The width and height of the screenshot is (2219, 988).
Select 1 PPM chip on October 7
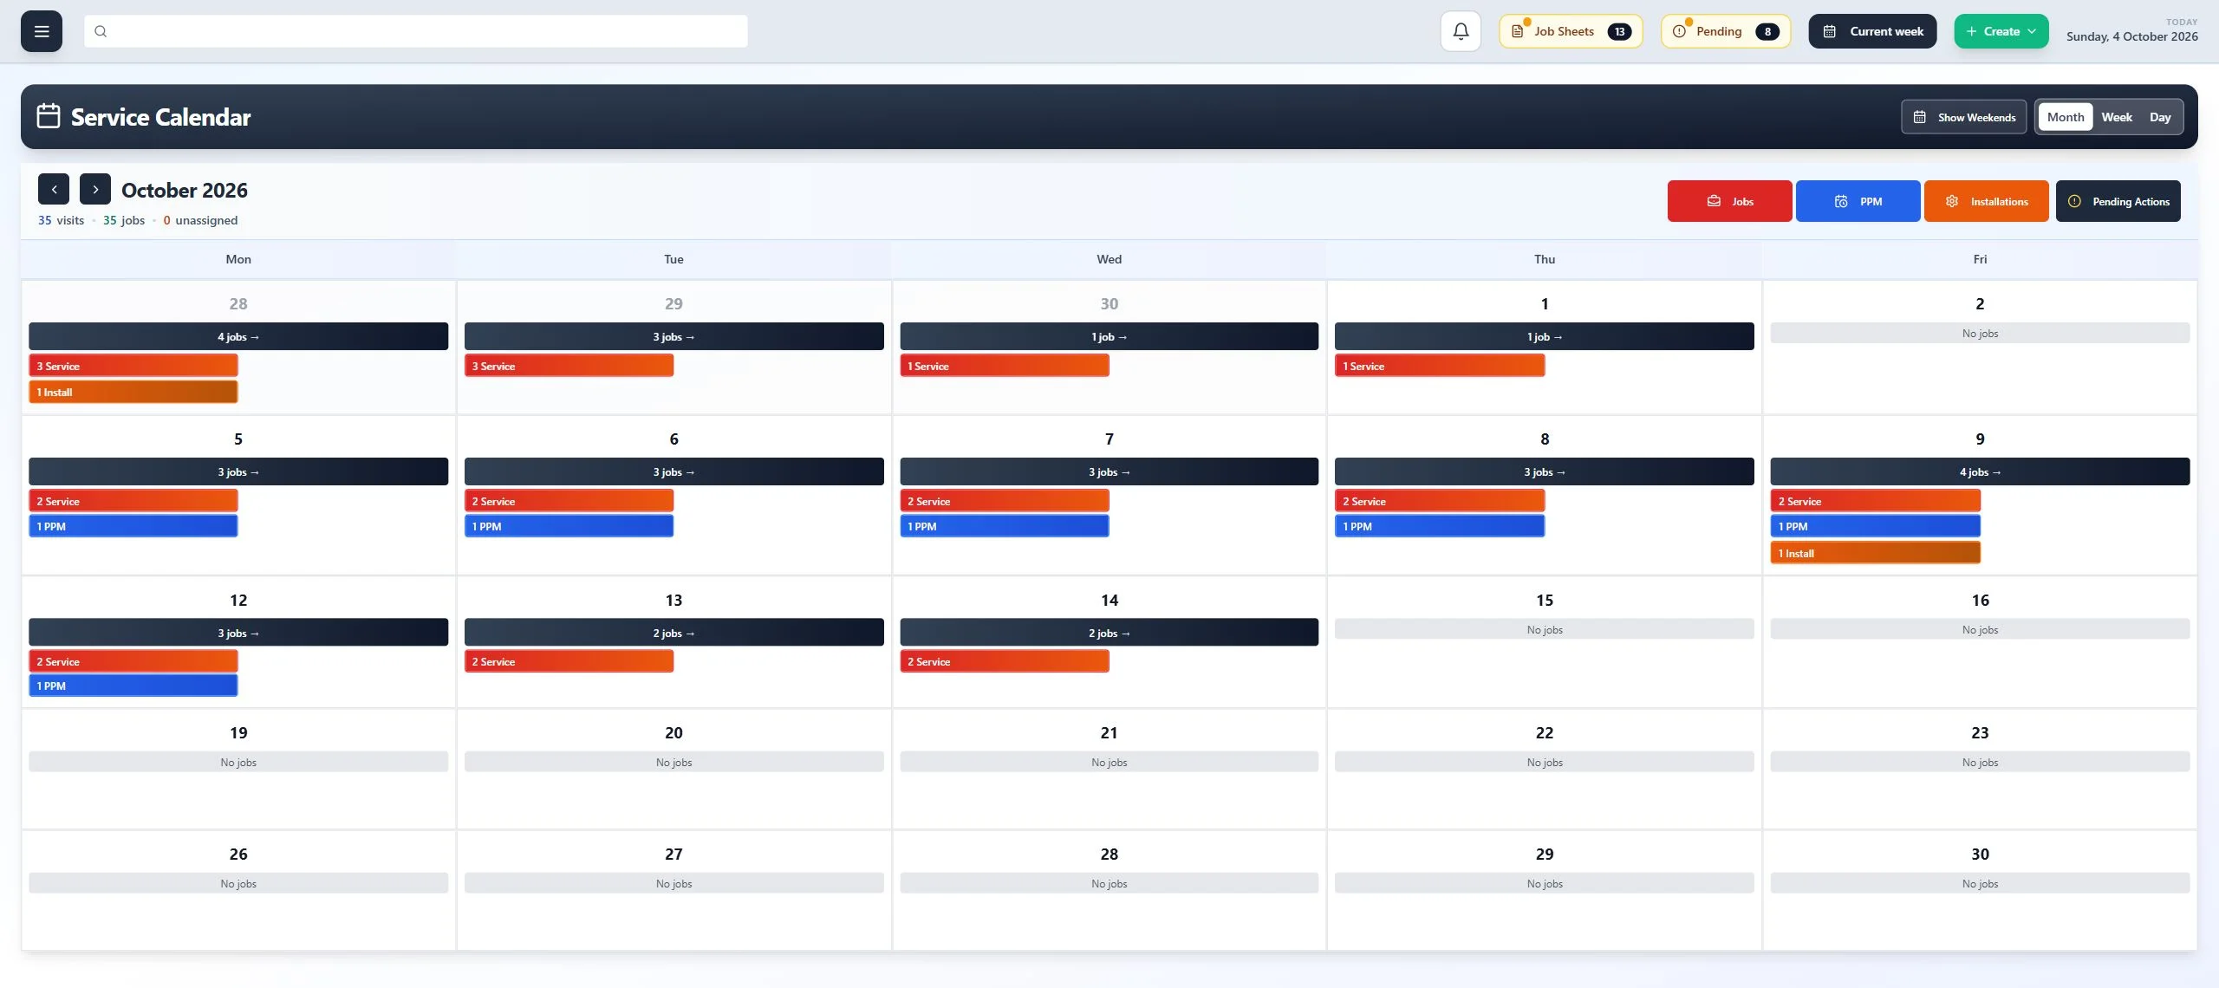tap(1004, 526)
